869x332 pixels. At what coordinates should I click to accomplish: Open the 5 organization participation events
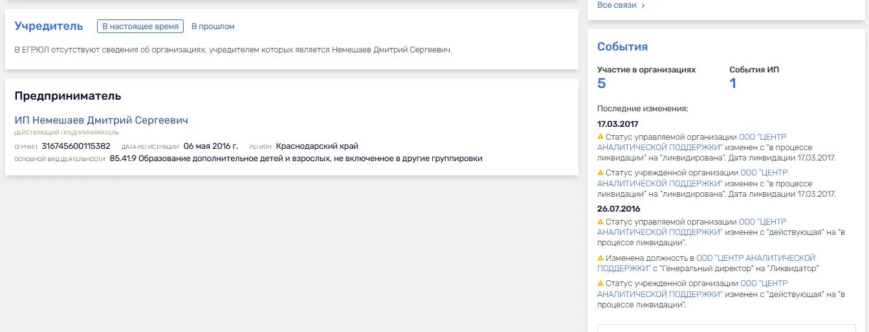pos(602,83)
